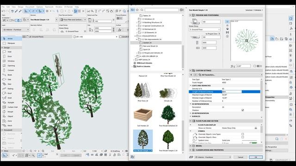Click the favorites star icon in library browser

137,10
